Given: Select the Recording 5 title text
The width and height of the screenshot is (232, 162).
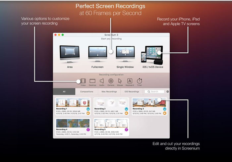Looking at the screenshot, I should 100,130.
